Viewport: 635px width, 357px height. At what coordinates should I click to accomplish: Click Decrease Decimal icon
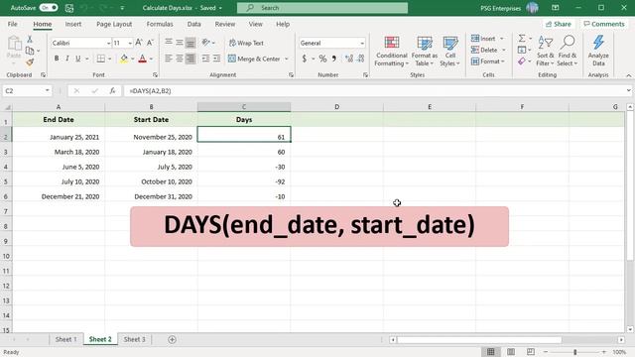pos(361,59)
